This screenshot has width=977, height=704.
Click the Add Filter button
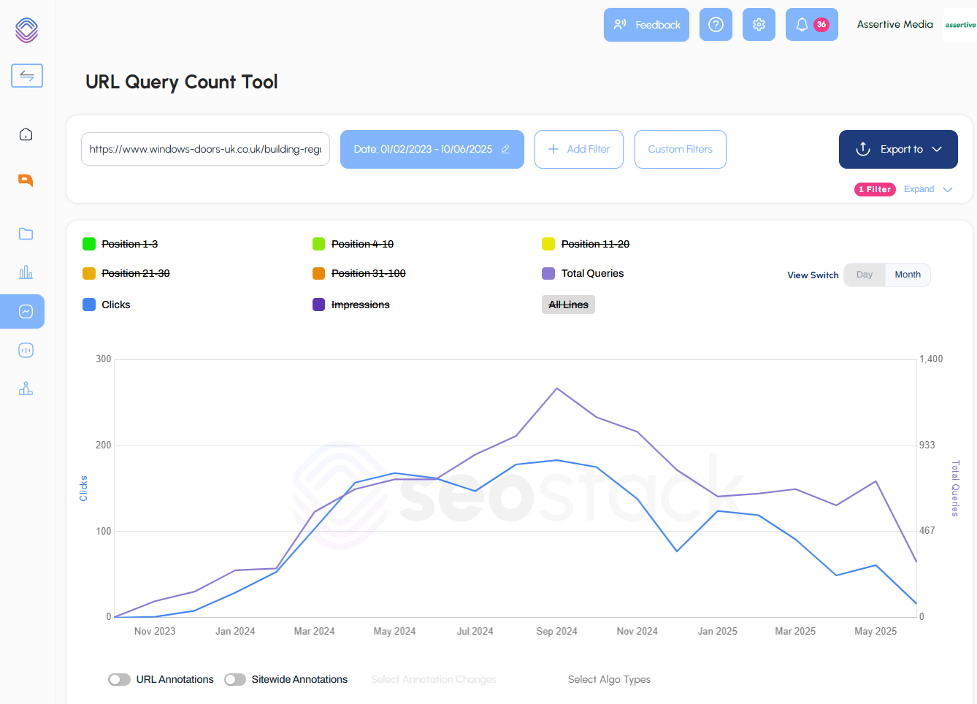578,149
